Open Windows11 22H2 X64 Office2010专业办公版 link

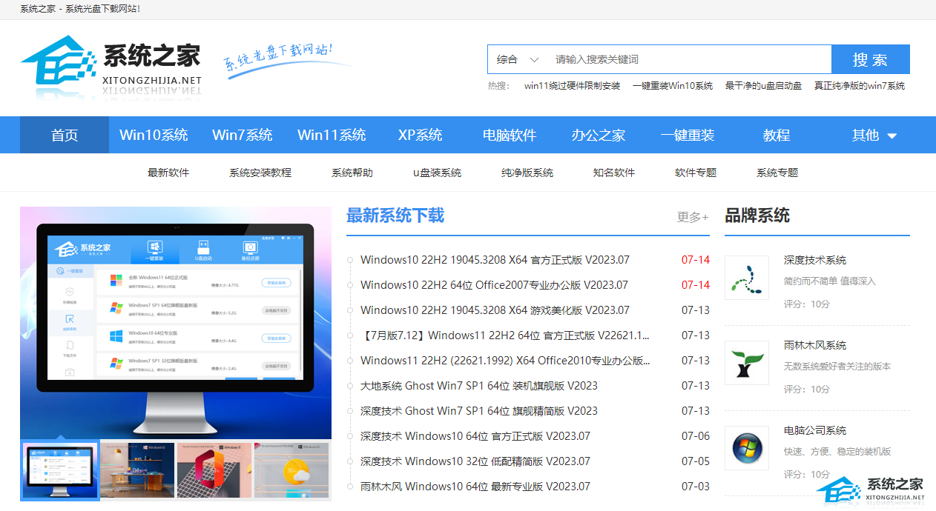(505, 361)
